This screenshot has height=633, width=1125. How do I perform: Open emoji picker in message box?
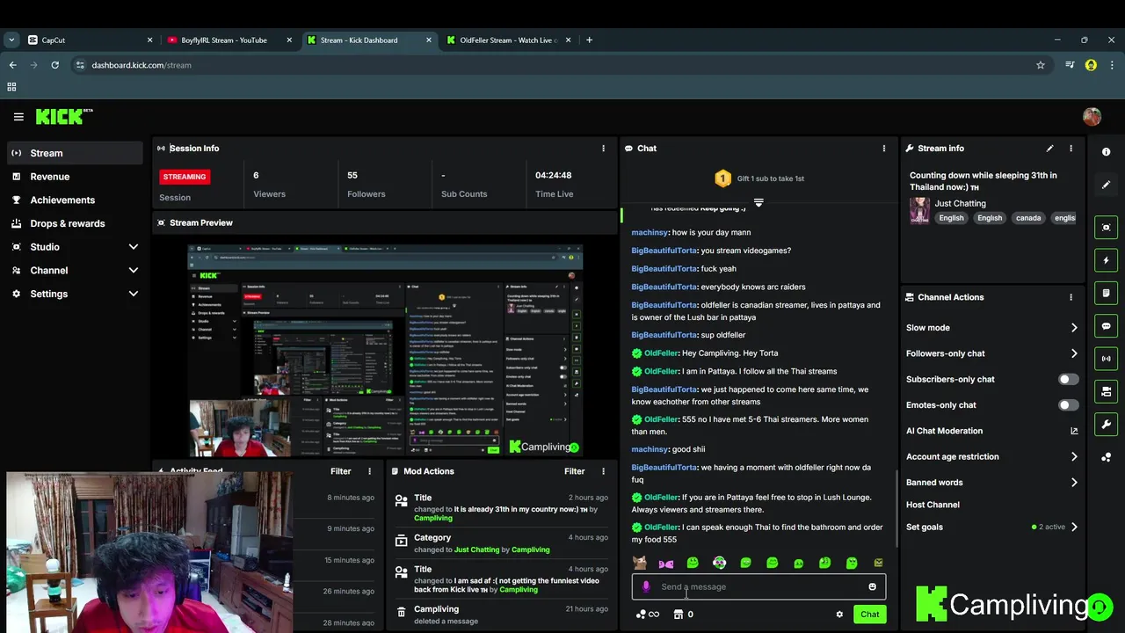[x=872, y=586]
